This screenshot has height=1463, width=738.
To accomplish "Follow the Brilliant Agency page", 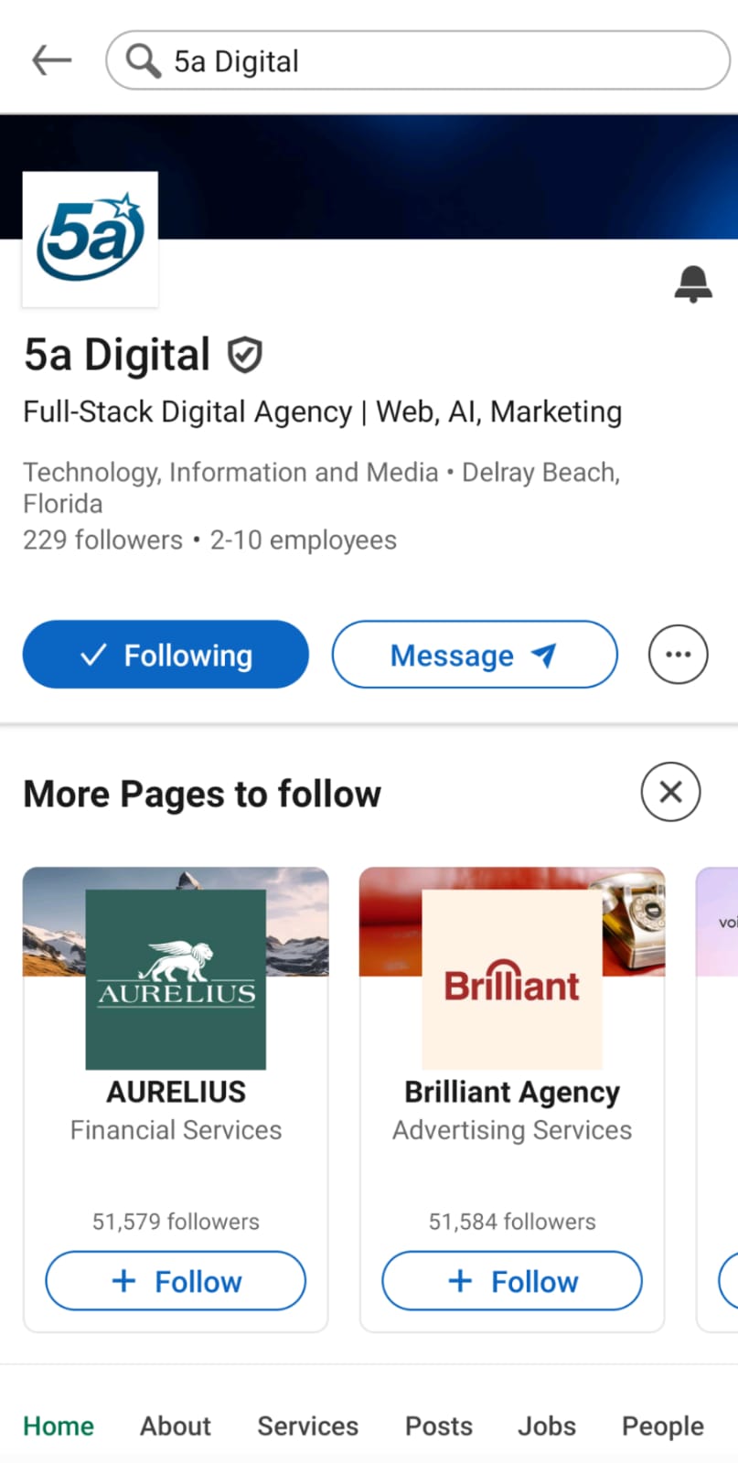I will (512, 1281).
